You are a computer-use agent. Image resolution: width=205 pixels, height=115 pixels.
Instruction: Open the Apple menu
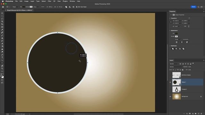click(3, 1)
